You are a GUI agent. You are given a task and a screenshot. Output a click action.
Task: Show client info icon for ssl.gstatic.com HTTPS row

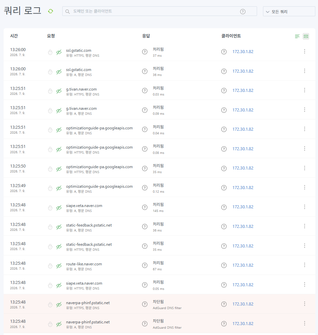pos(224,52)
